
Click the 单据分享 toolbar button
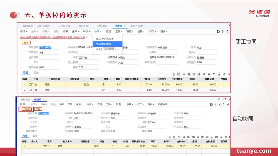[163, 104]
